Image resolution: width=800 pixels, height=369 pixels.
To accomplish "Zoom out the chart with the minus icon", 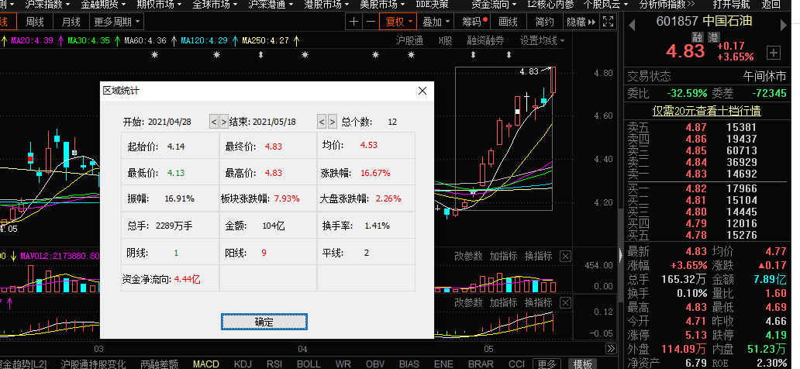I will [371, 22].
